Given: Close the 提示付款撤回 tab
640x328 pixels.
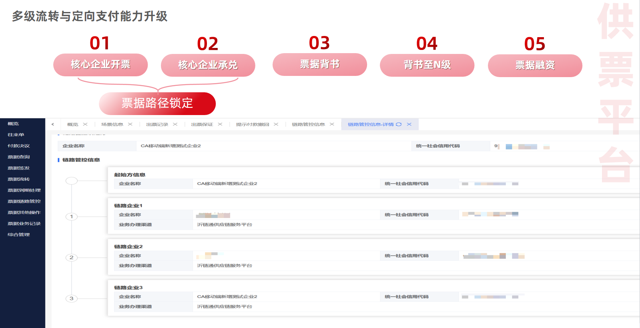Looking at the screenshot, I should (x=276, y=124).
